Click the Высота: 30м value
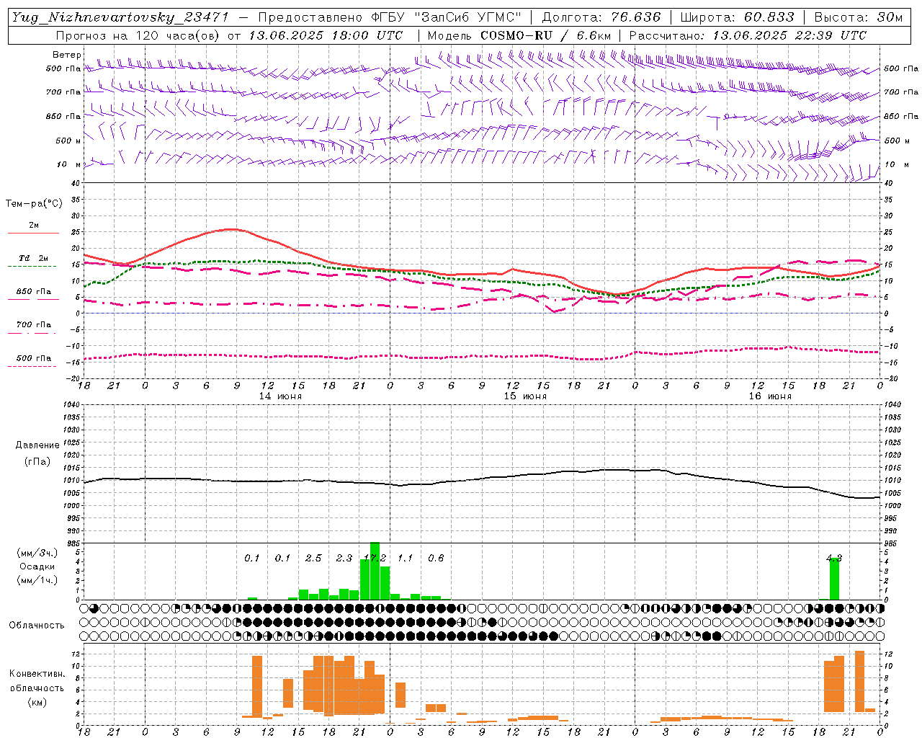922x738 pixels. click(x=858, y=17)
